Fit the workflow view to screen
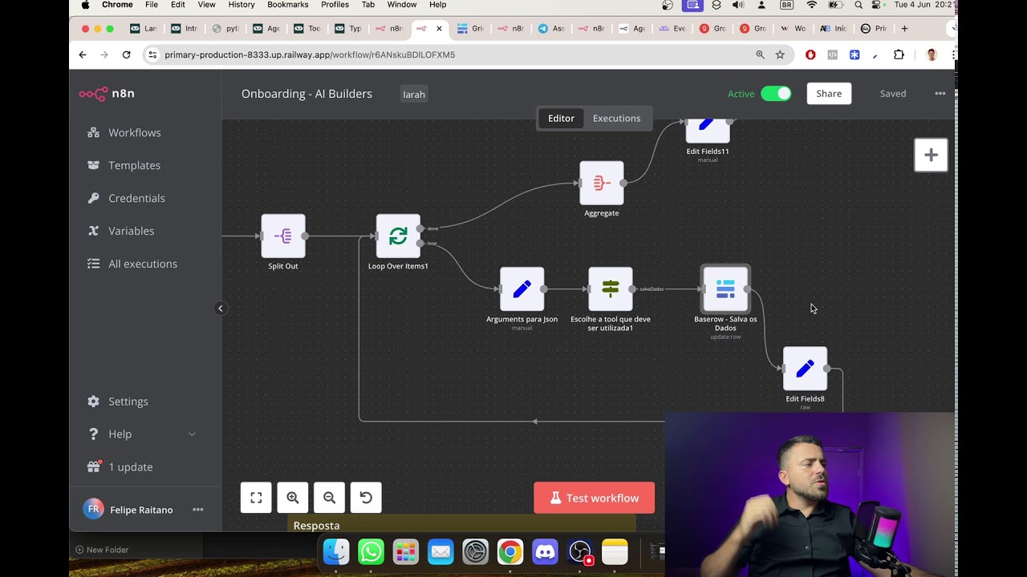This screenshot has height=577, width=1027. coord(256,498)
